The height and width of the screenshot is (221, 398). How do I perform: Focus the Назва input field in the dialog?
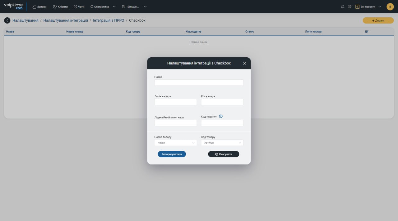click(x=199, y=83)
